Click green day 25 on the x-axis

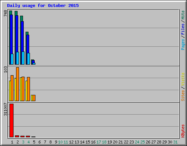click(142, 142)
